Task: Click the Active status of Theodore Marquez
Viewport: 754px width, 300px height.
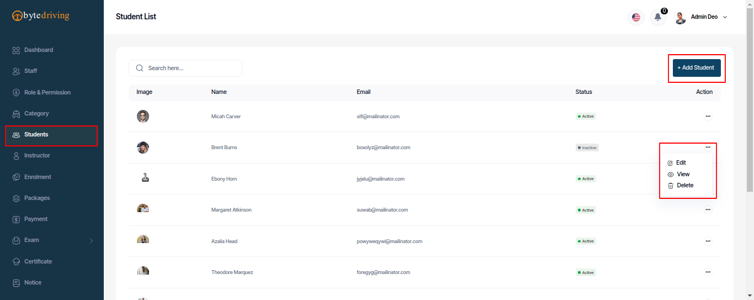Action: [586, 272]
